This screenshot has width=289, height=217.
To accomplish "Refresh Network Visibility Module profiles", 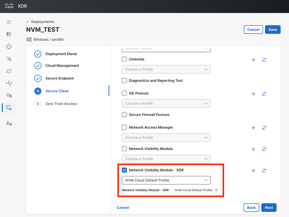I will point(264,149).
